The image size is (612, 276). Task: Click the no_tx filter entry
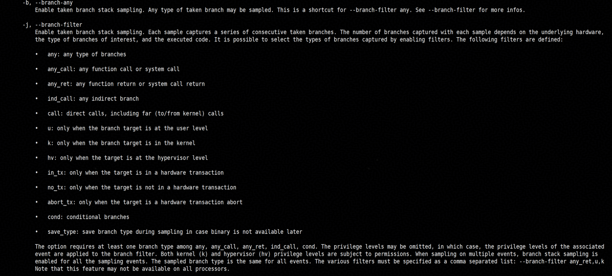click(142, 187)
